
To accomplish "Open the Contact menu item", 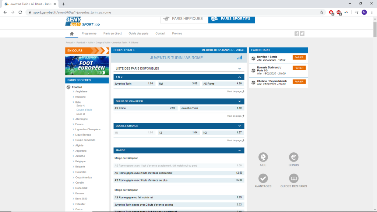I will (161, 33).
